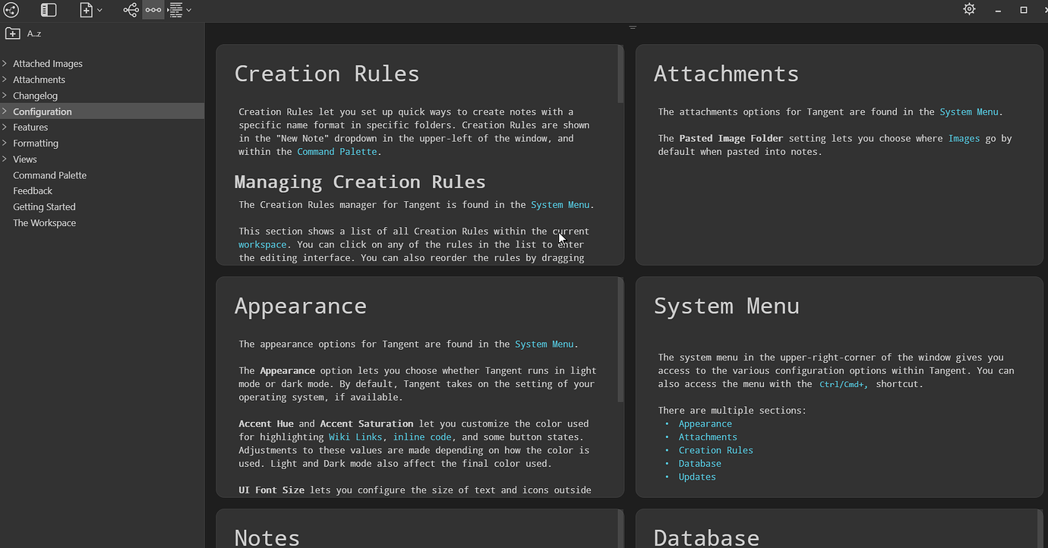
Task: Expand the Formatting folder chevron
Action: [5, 143]
